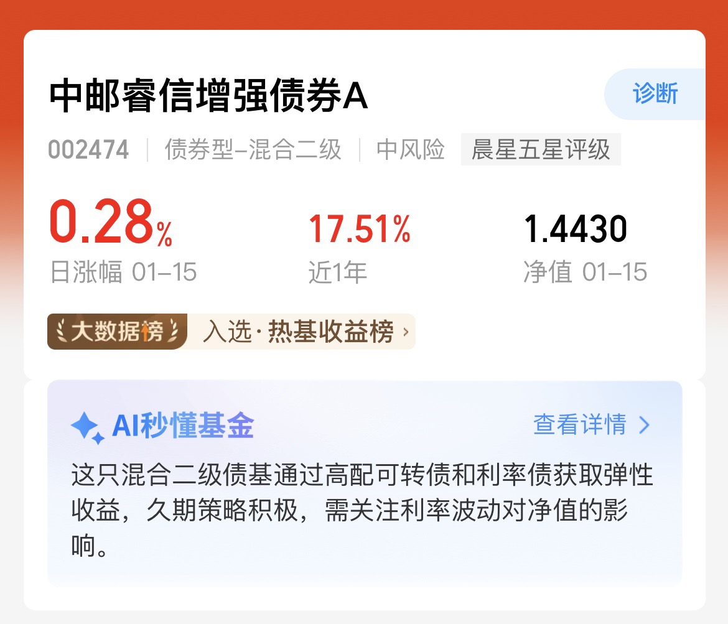Click the 净值 01-15 label

[585, 272]
